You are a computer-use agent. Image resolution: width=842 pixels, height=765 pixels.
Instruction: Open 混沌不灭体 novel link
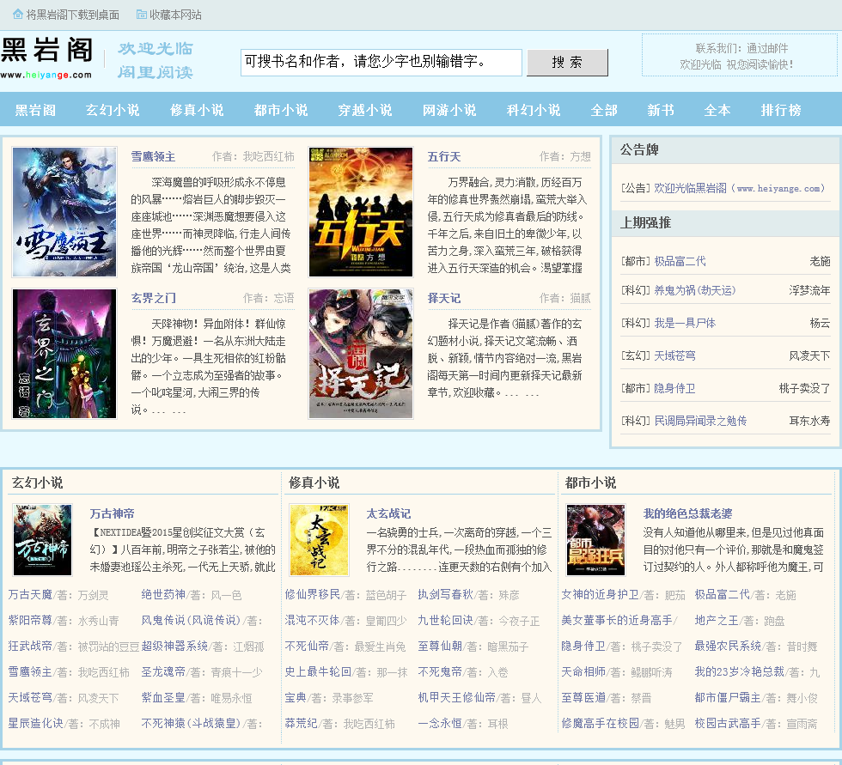pyautogui.click(x=313, y=621)
